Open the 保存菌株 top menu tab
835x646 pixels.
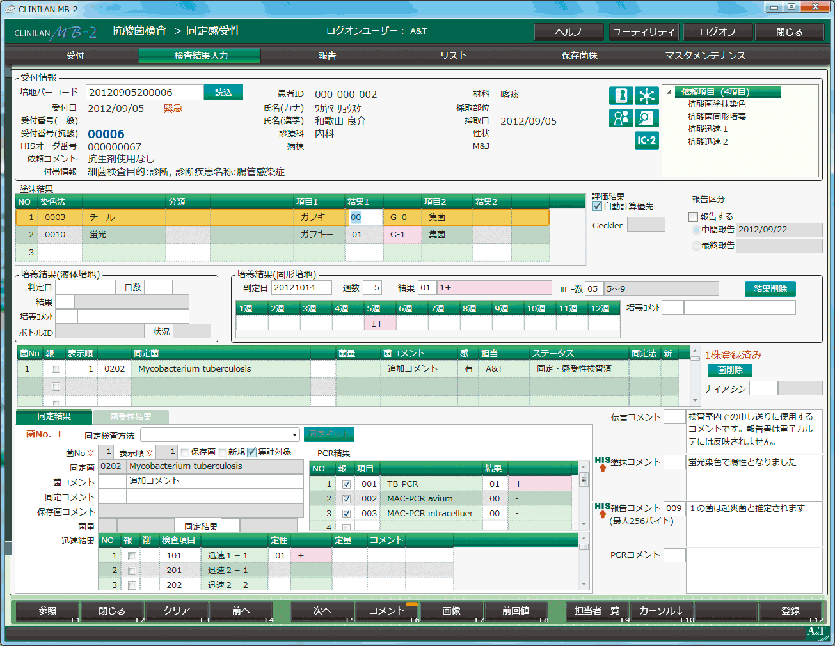[x=579, y=56]
